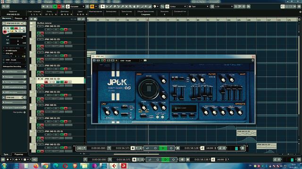Launch Firefox from the taskbar
The width and height of the screenshot is (302, 169).
tap(36, 166)
